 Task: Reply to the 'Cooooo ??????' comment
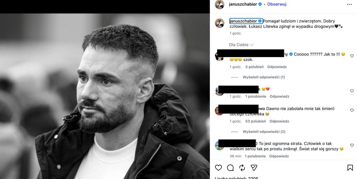coord(277,67)
